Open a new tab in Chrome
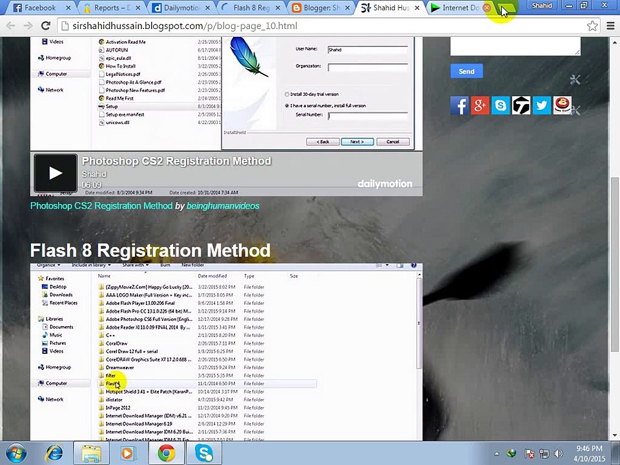 (508, 8)
